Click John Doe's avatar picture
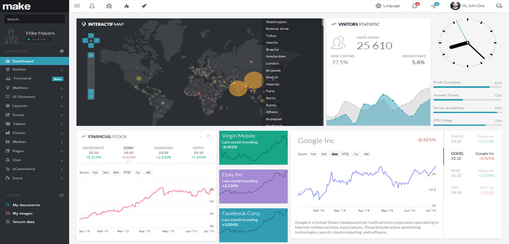509x244 pixels. click(455, 6)
